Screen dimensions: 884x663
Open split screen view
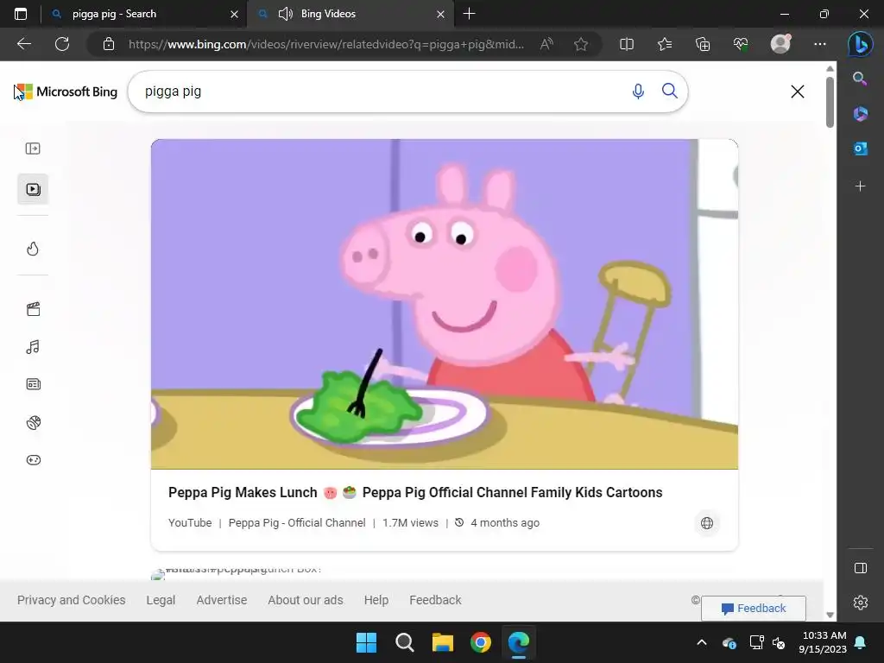(627, 44)
